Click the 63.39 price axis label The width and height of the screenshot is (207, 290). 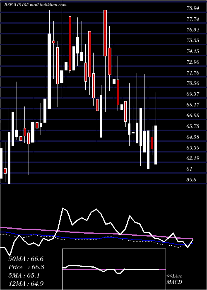click(193, 147)
